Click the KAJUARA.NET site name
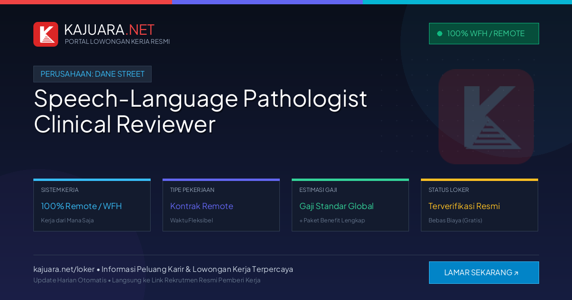 (109, 30)
